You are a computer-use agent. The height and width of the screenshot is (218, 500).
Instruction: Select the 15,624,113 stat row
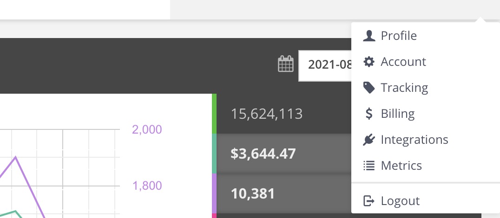coord(284,114)
